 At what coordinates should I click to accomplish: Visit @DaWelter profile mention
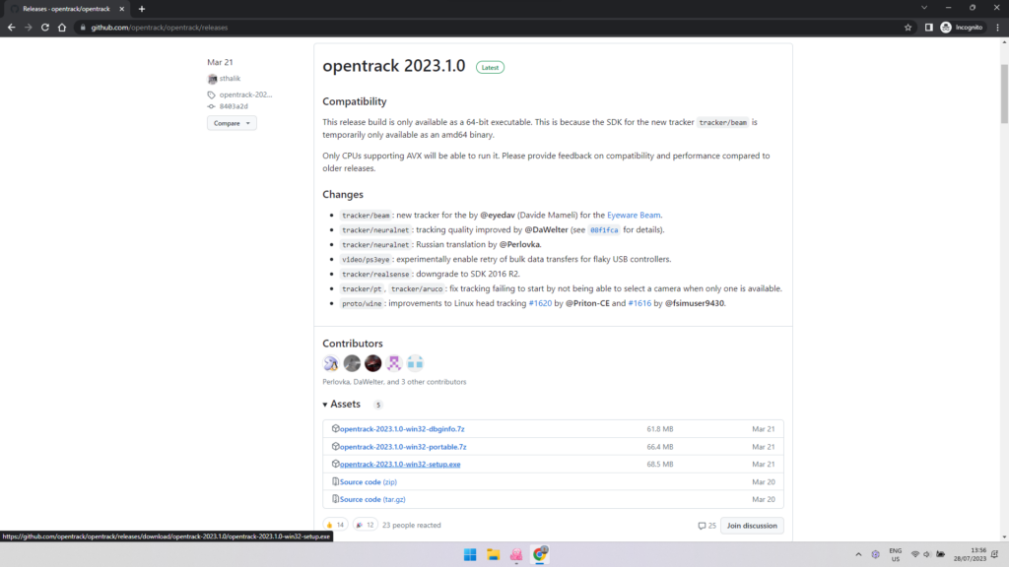546,229
